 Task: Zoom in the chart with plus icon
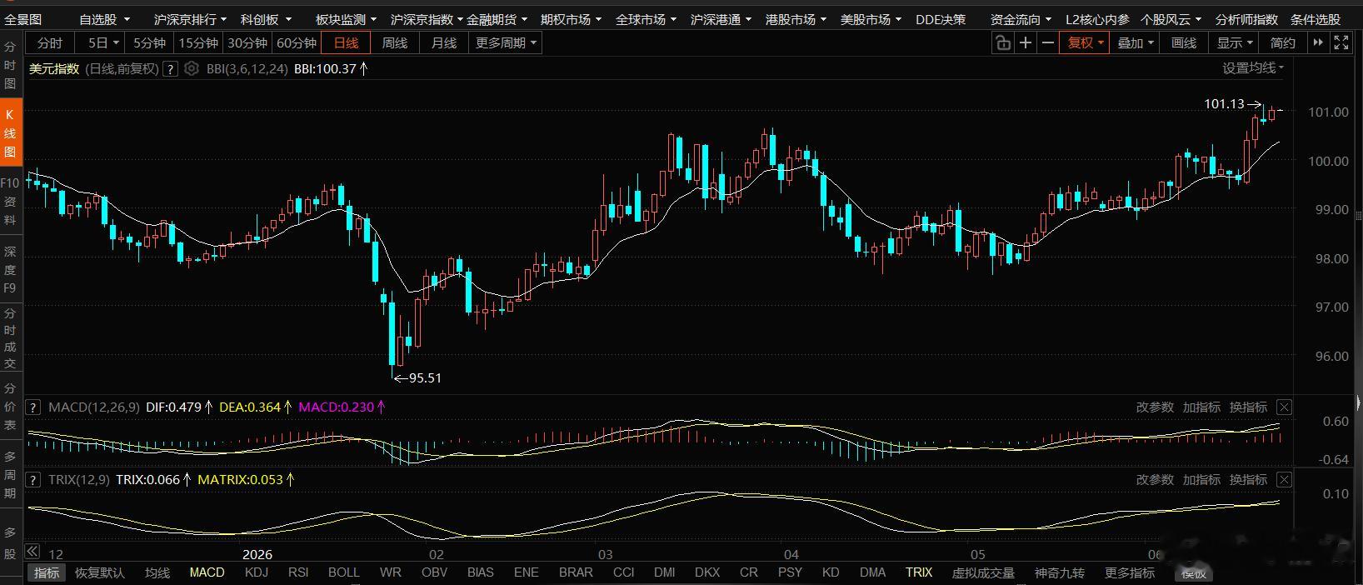point(1026,42)
